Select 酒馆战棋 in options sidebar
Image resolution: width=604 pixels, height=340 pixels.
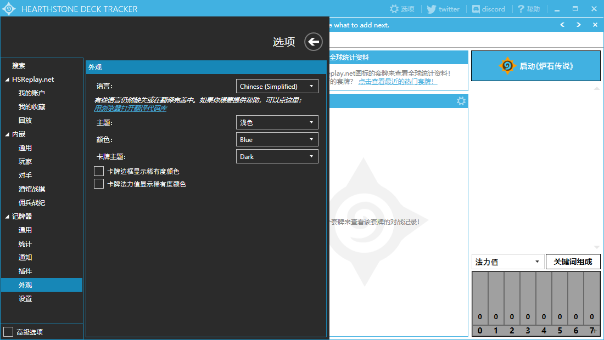pyautogui.click(x=32, y=189)
